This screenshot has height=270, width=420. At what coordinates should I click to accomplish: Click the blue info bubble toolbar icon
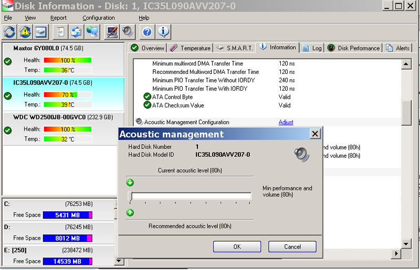click(x=163, y=31)
